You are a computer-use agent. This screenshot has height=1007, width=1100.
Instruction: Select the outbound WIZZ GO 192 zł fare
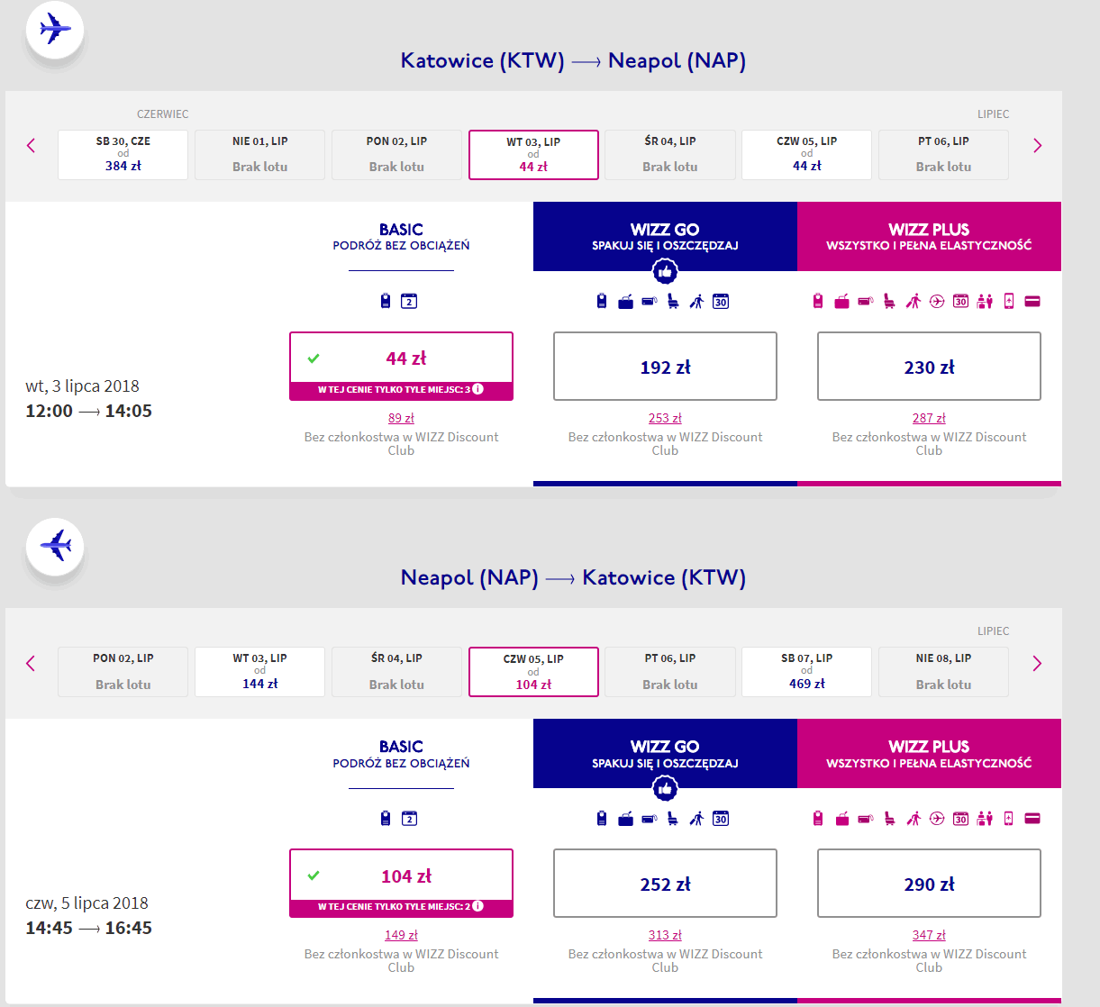[665, 367]
